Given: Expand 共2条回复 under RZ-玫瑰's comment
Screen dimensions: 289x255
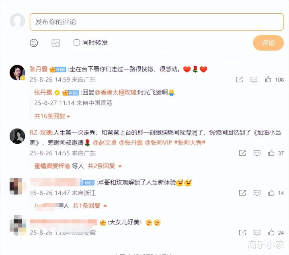Looking at the screenshot, I should [105, 166].
